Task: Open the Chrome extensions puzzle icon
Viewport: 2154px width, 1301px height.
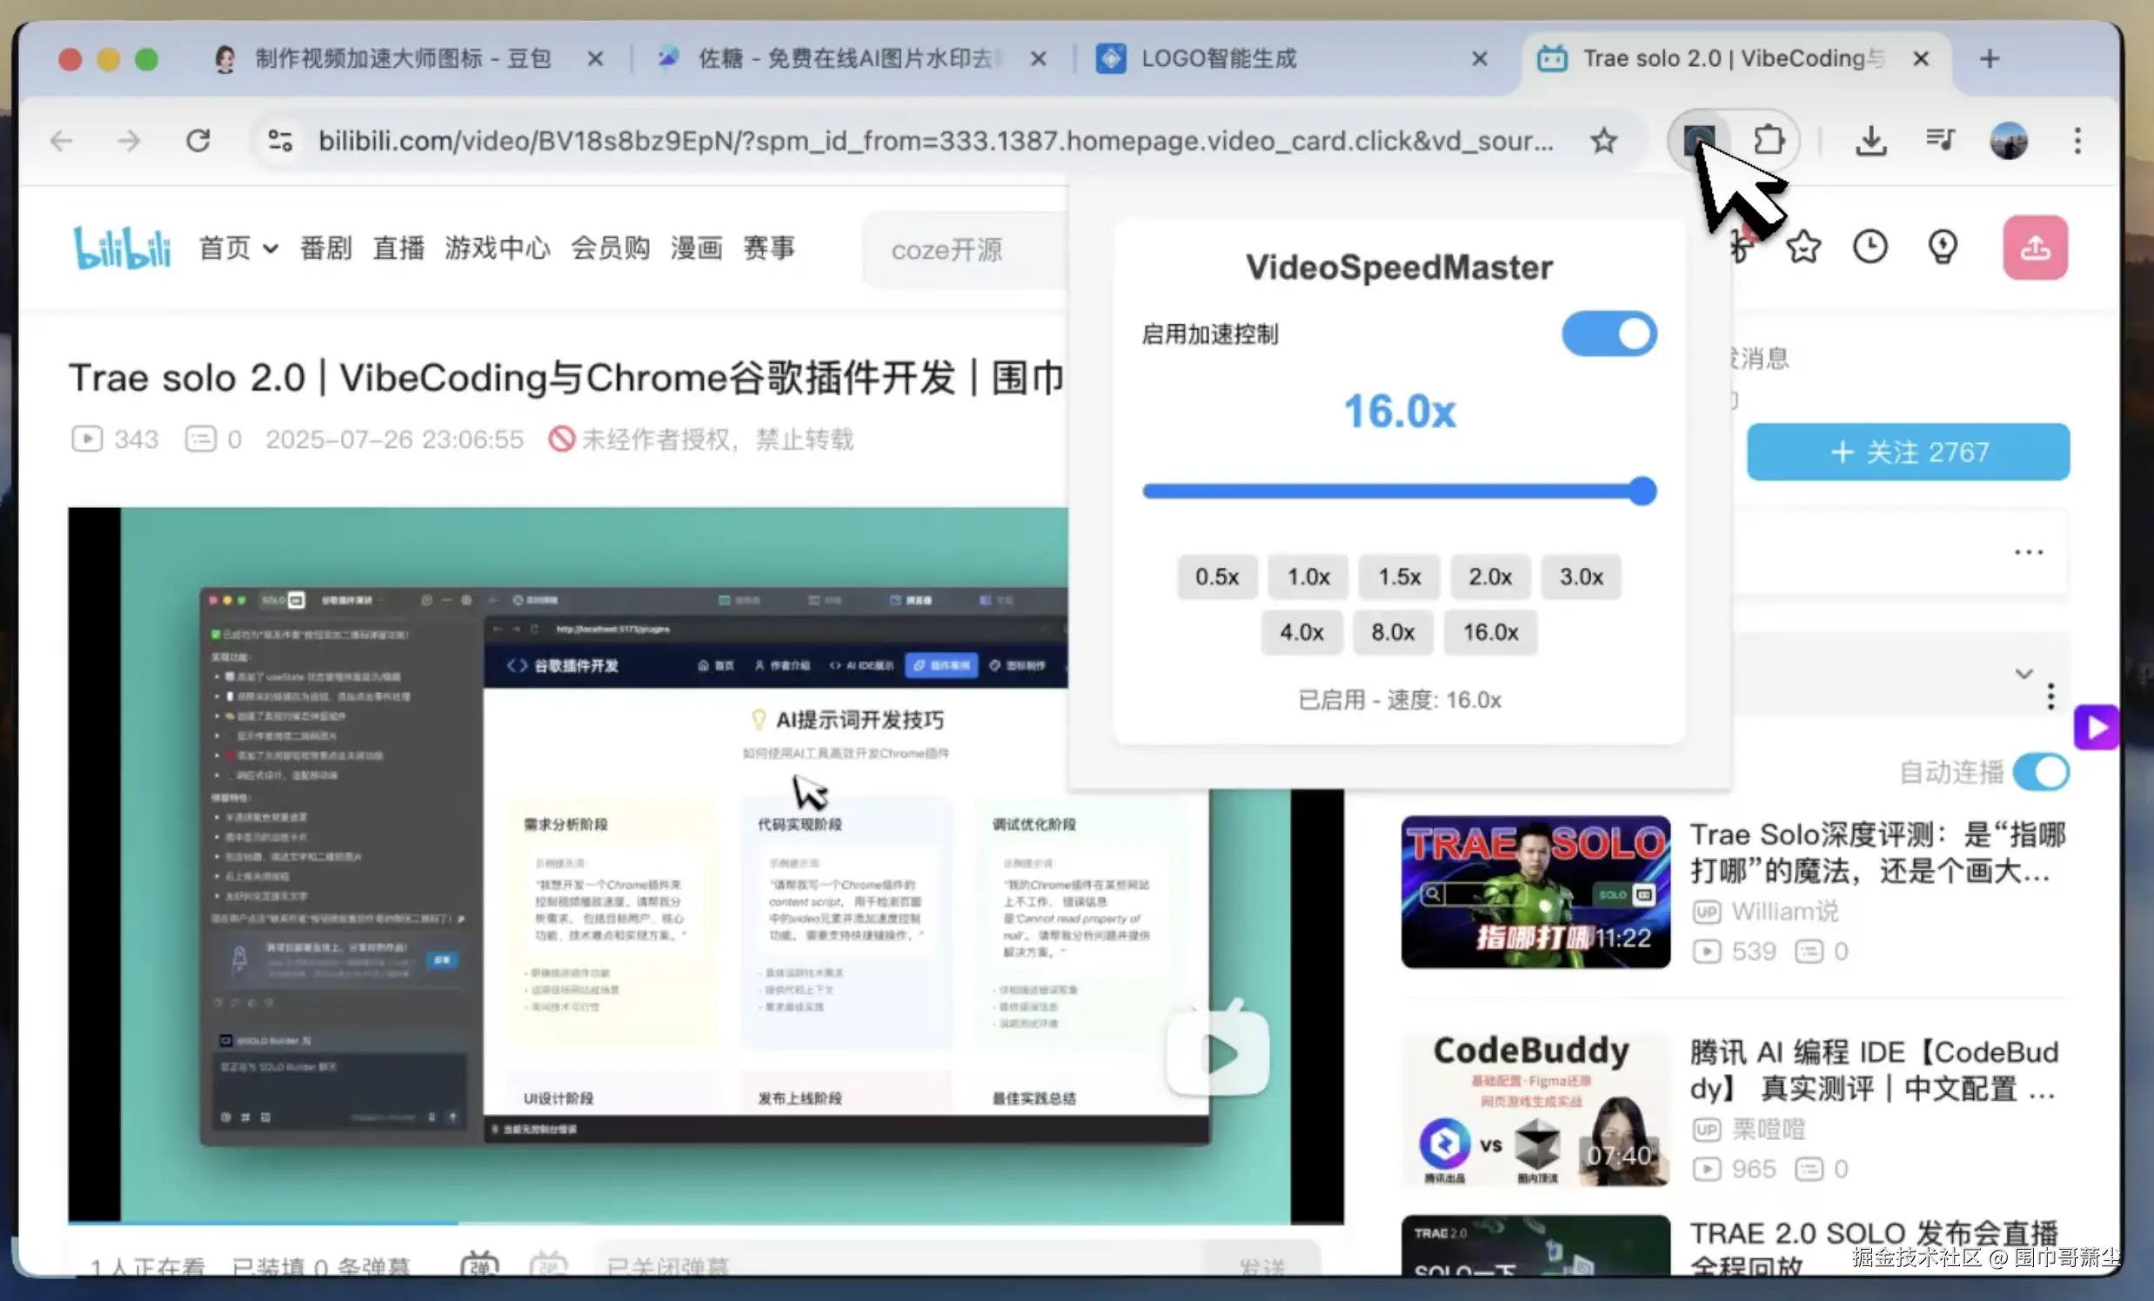Action: [x=1769, y=140]
